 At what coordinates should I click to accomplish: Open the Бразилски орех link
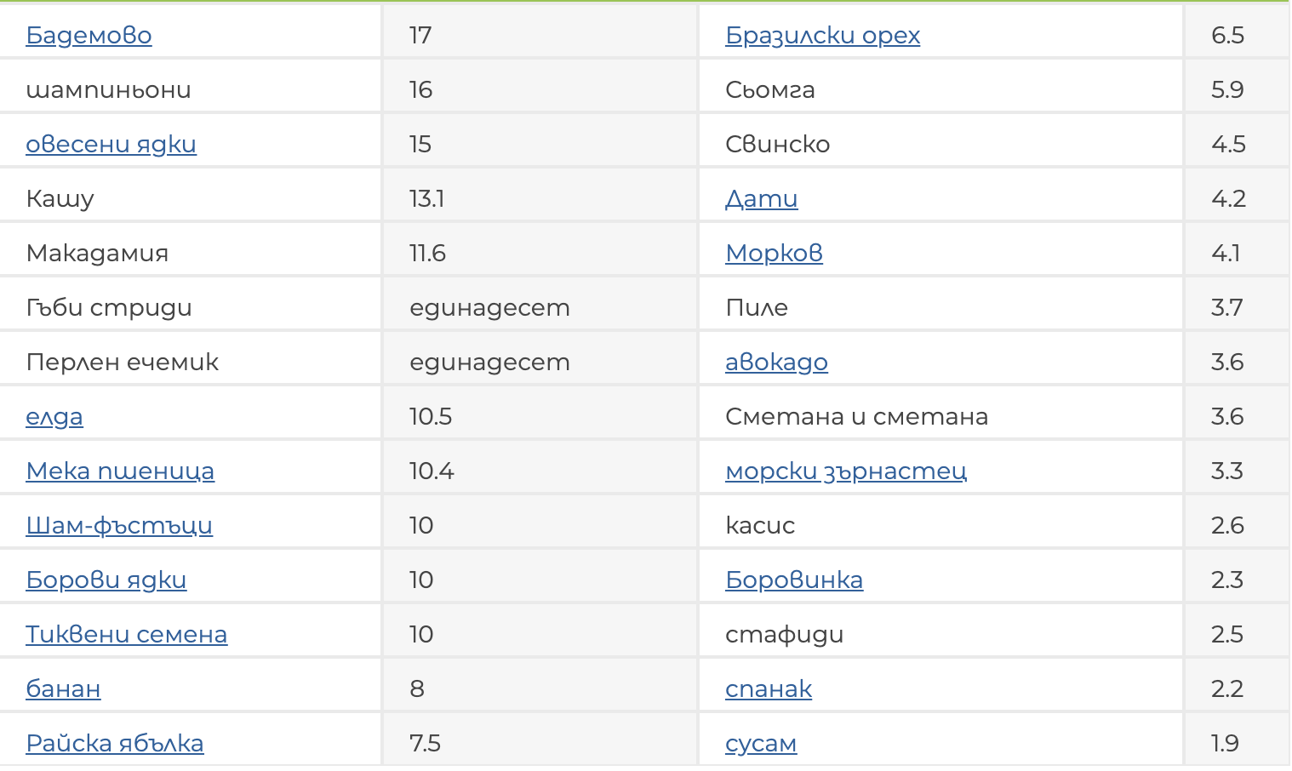coord(822,35)
